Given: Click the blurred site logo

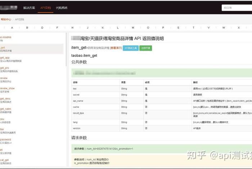Looking at the screenshot, I should click(x=9, y=8).
